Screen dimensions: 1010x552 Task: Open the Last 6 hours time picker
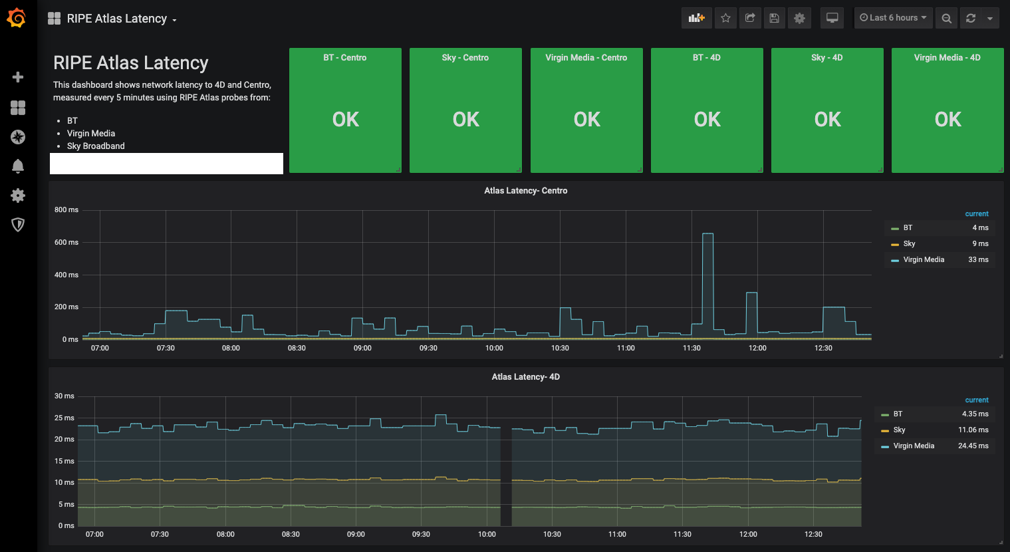click(893, 18)
